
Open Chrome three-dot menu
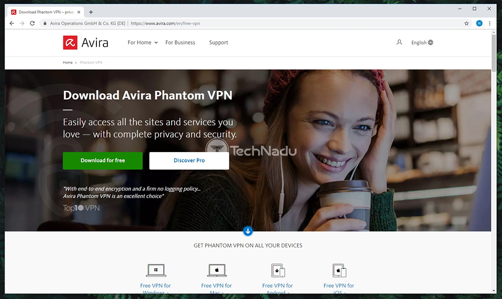pos(489,24)
